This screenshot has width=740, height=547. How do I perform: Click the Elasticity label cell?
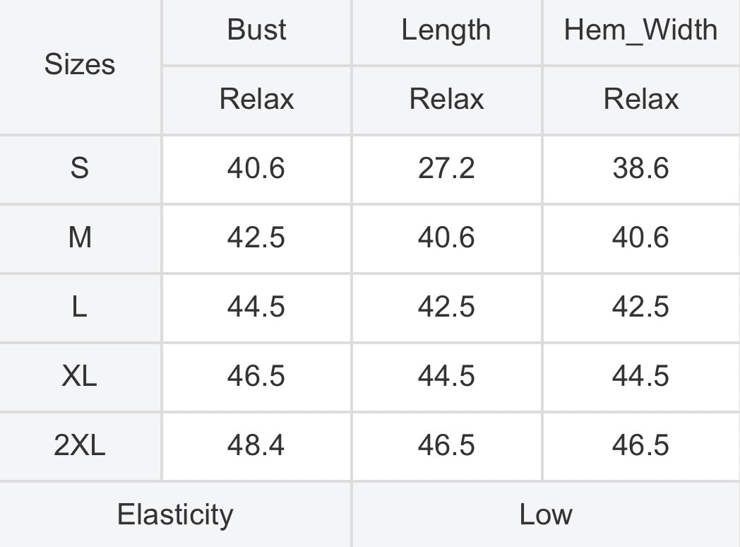(175, 514)
